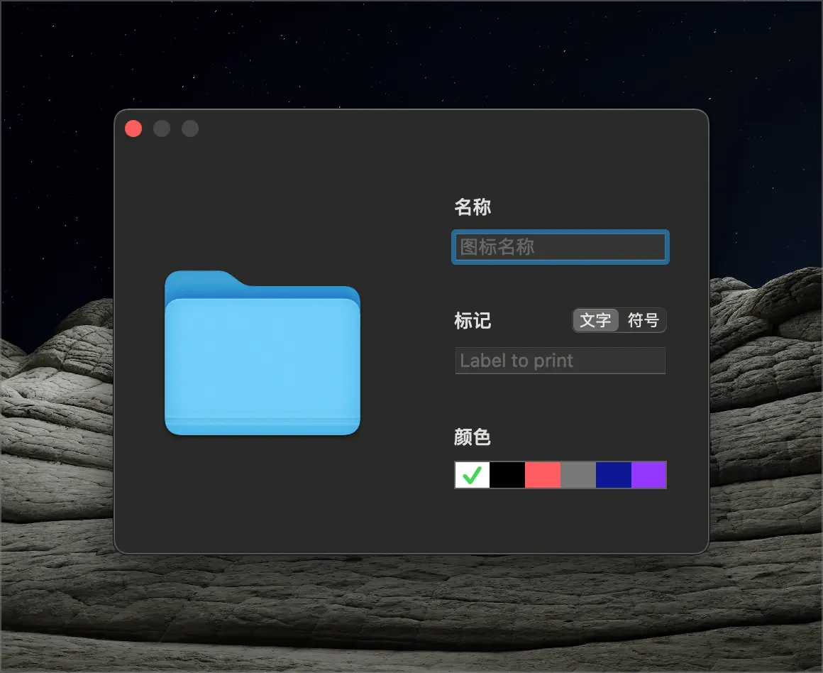Click the 图标名称 name input field
The image size is (823, 673).
[560, 247]
